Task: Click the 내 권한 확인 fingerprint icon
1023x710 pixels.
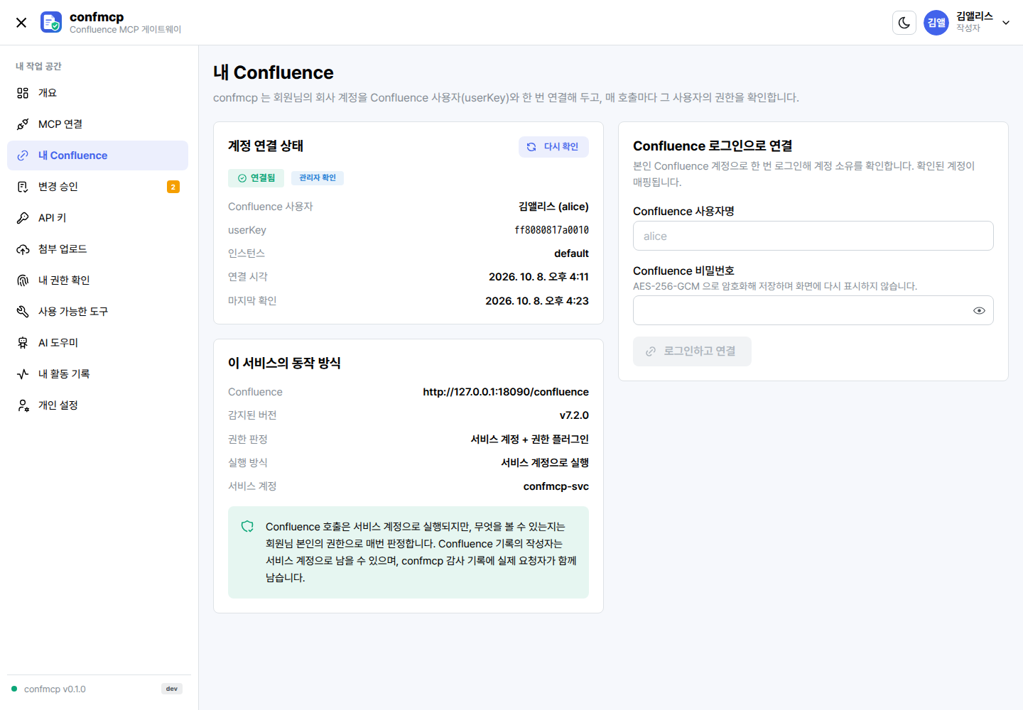Action: coord(23,280)
